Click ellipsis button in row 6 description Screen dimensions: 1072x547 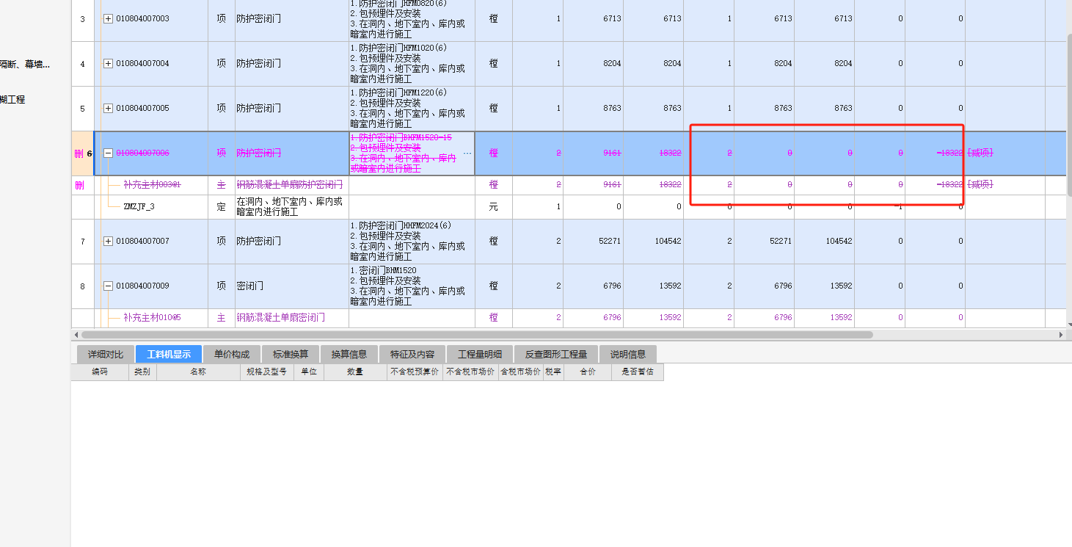coord(467,153)
